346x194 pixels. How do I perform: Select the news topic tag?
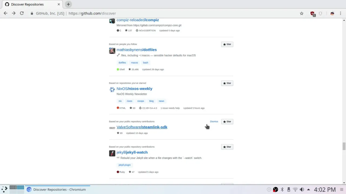[161, 101]
